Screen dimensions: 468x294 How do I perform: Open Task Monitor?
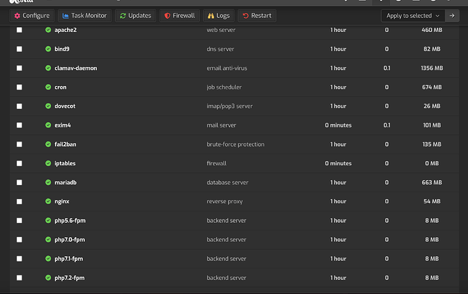(x=85, y=16)
